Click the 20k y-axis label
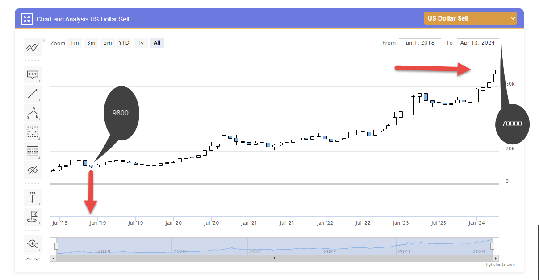The width and height of the screenshot is (539, 280). tap(510, 148)
